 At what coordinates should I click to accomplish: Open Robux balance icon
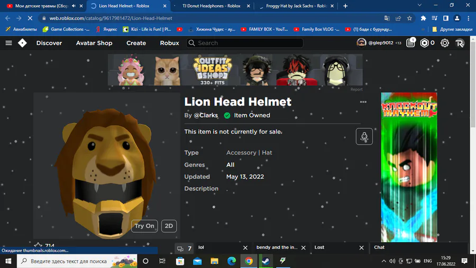[424, 43]
